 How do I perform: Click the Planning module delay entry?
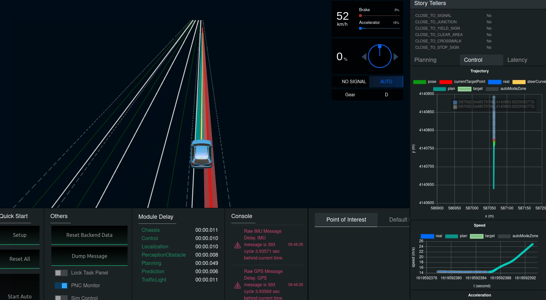pyautogui.click(x=180, y=263)
